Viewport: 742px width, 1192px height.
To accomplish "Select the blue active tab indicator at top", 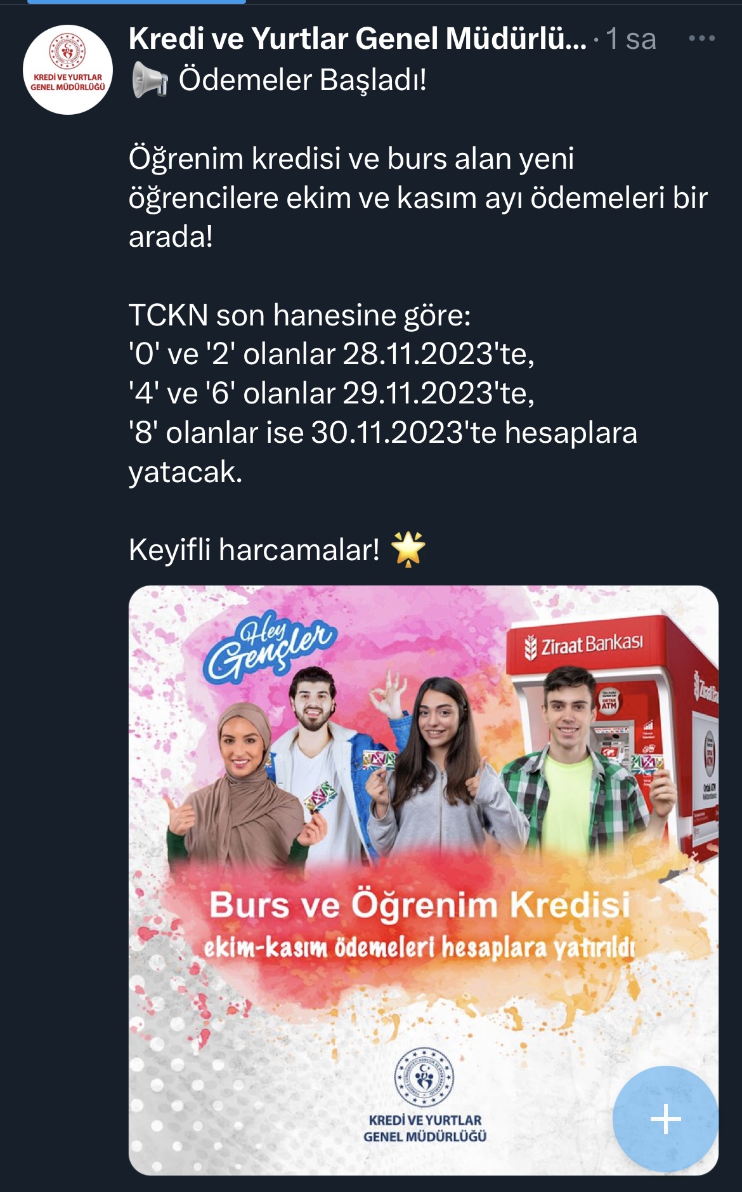I will (x=136, y=2).
